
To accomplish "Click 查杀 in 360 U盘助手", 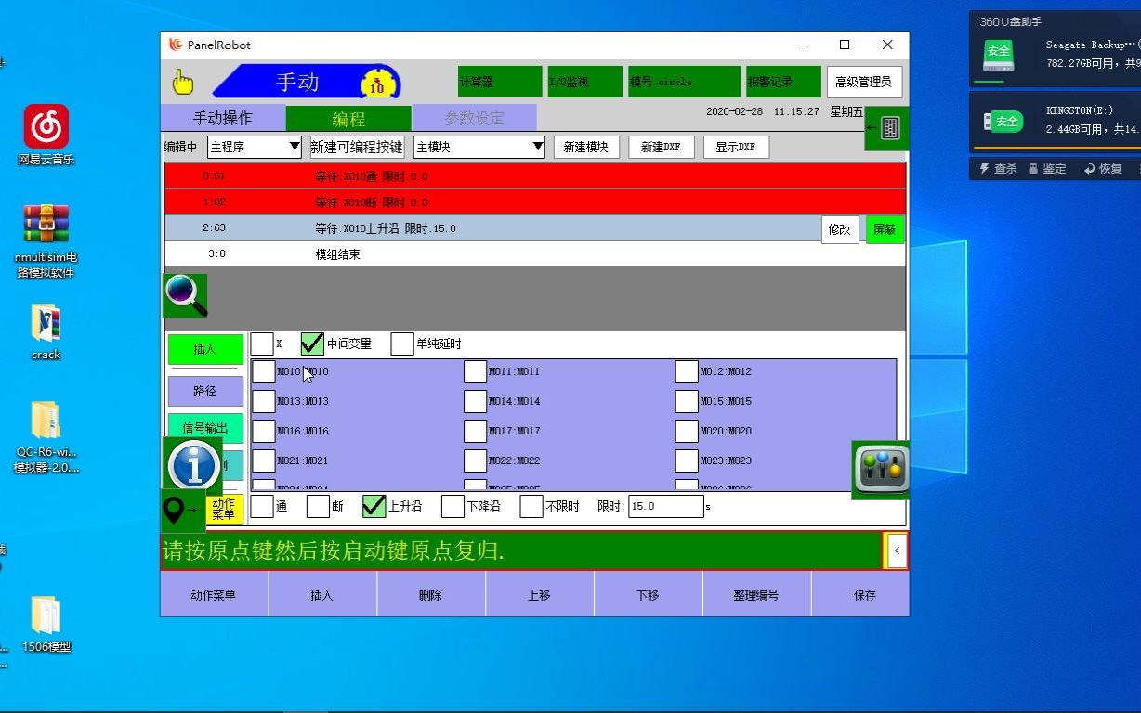I will (999, 169).
